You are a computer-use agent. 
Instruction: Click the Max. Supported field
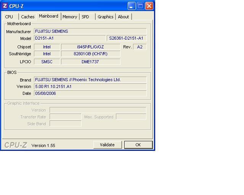click(131, 117)
